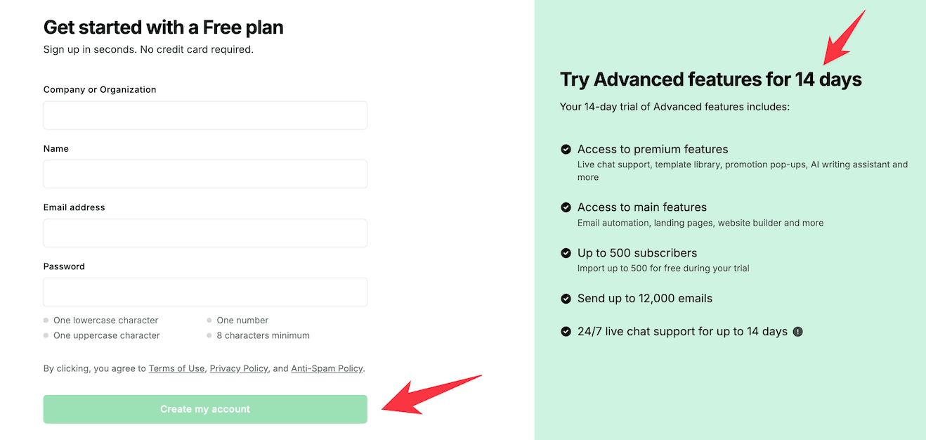Click the bullet beside 'One uppercase character'
This screenshot has width=926, height=440.
[x=46, y=335]
